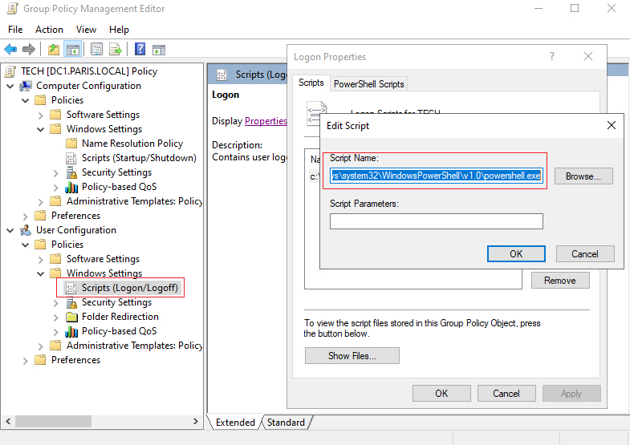Collapse User Configuration Windows Settings
The width and height of the screenshot is (630, 445).
click(x=41, y=273)
